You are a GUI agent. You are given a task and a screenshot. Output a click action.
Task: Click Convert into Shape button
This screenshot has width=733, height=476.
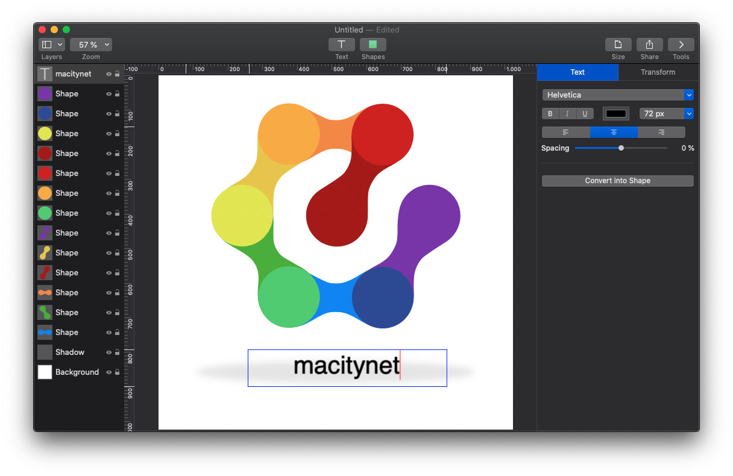pos(618,181)
